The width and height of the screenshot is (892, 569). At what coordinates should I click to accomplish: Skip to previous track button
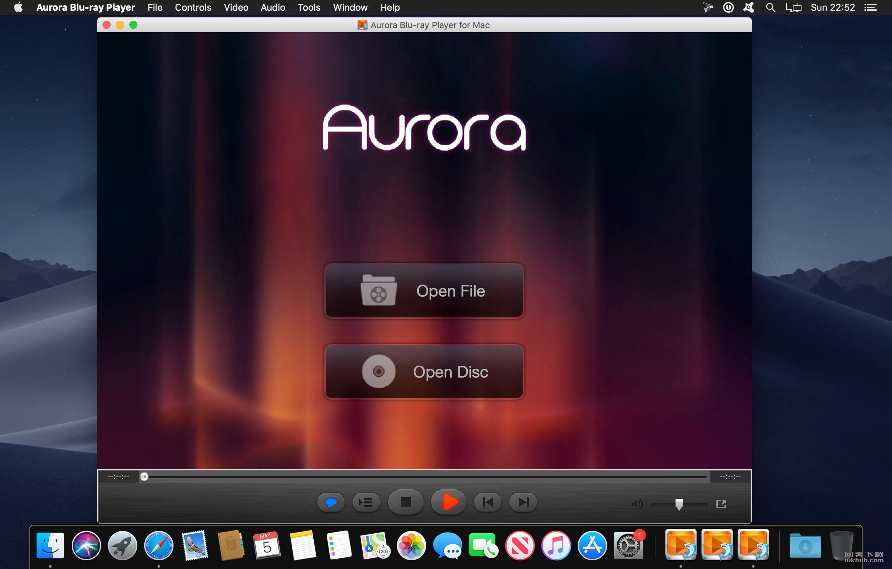(488, 502)
